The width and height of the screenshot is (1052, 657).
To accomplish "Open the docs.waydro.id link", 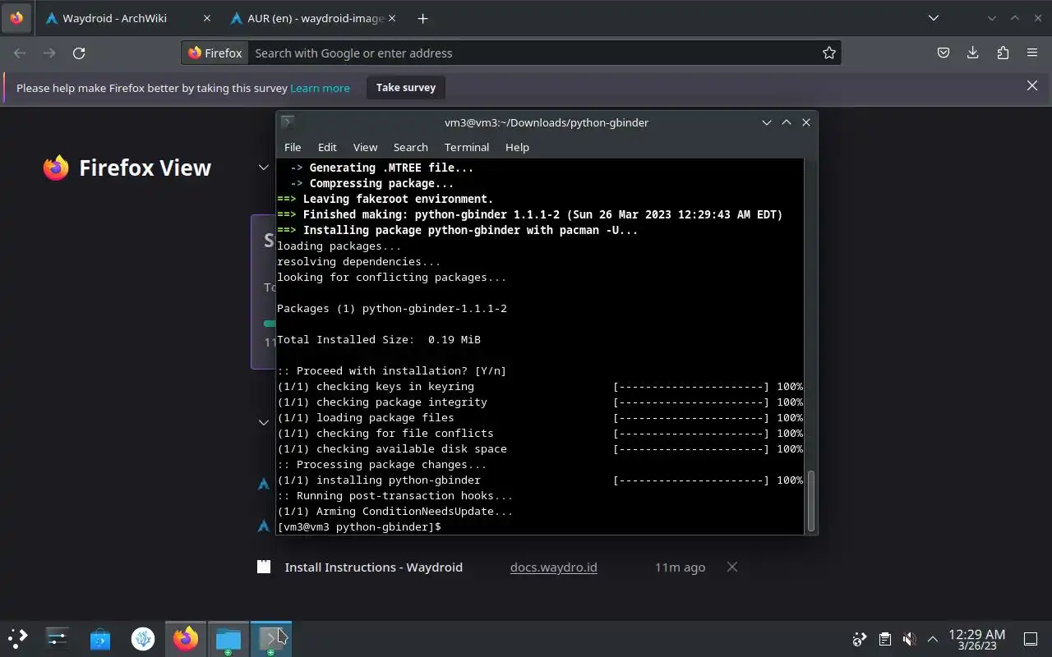I will tap(553, 567).
